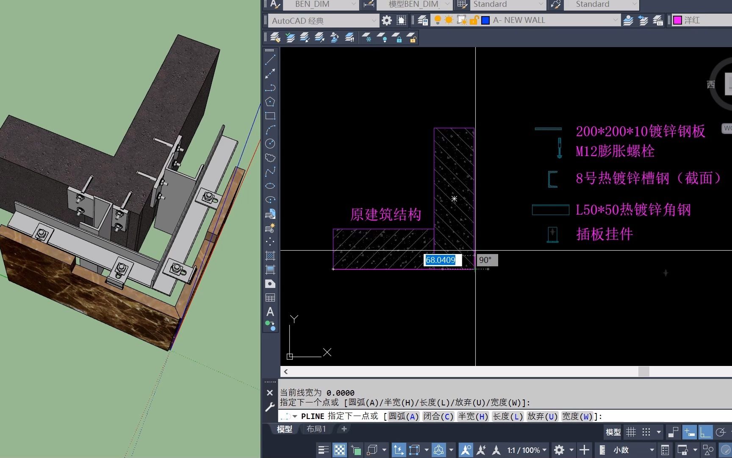This screenshot has height=458, width=732.
Task: Click the Insert Block tool
Action: 270,214
